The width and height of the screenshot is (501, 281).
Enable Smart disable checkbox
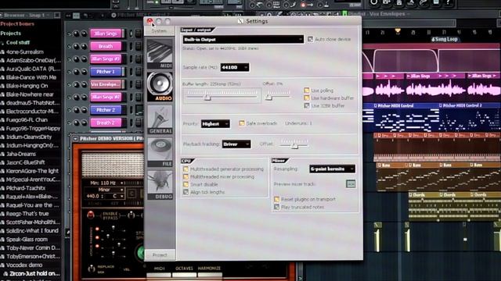[186, 184]
